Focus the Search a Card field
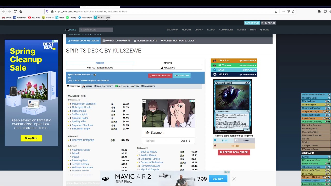The height and width of the screenshot is (186, 331). (96, 30)
